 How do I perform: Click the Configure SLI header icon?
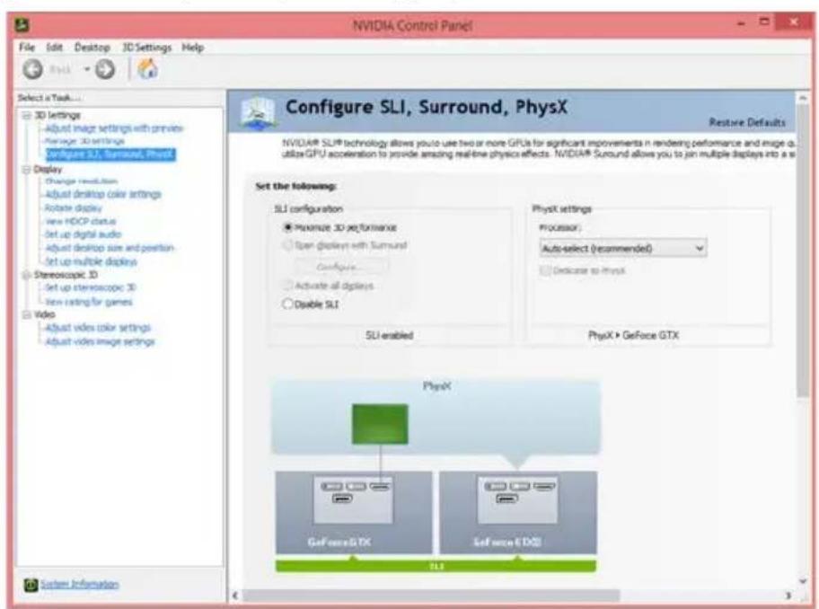(x=258, y=111)
